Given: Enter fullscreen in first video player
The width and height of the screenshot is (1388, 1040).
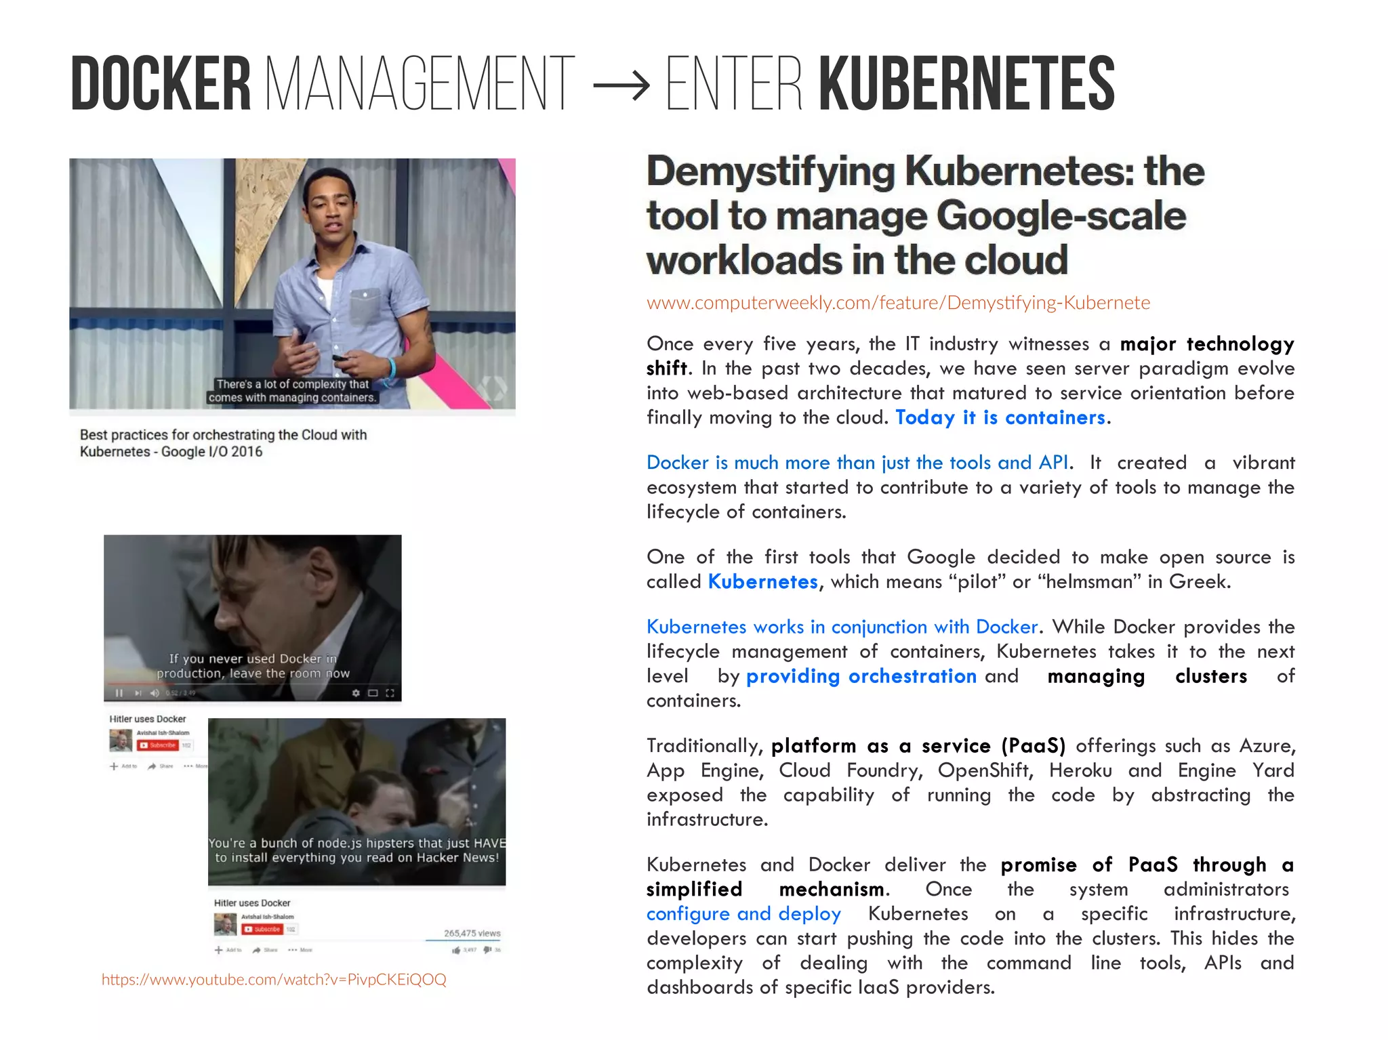Looking at the screenshot, I should coord(390,693).
